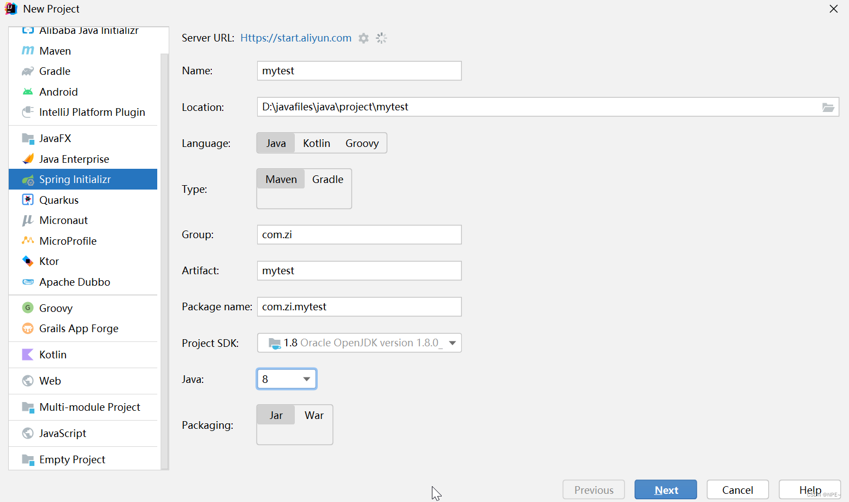Click the Name input field

(x=359, y=70)
